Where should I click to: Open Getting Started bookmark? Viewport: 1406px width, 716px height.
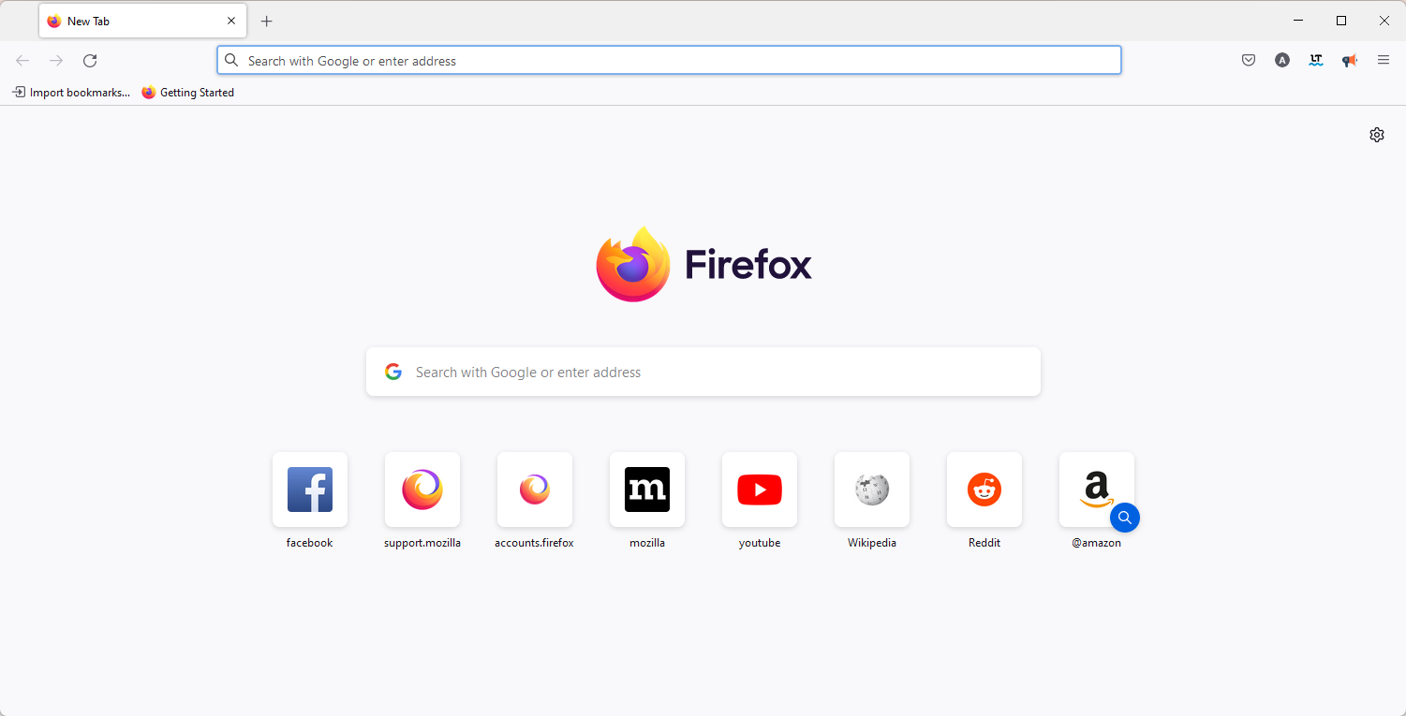[x=188, y=93]
